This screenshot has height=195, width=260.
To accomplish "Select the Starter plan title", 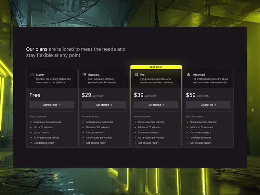I will [x=40, y=75].
